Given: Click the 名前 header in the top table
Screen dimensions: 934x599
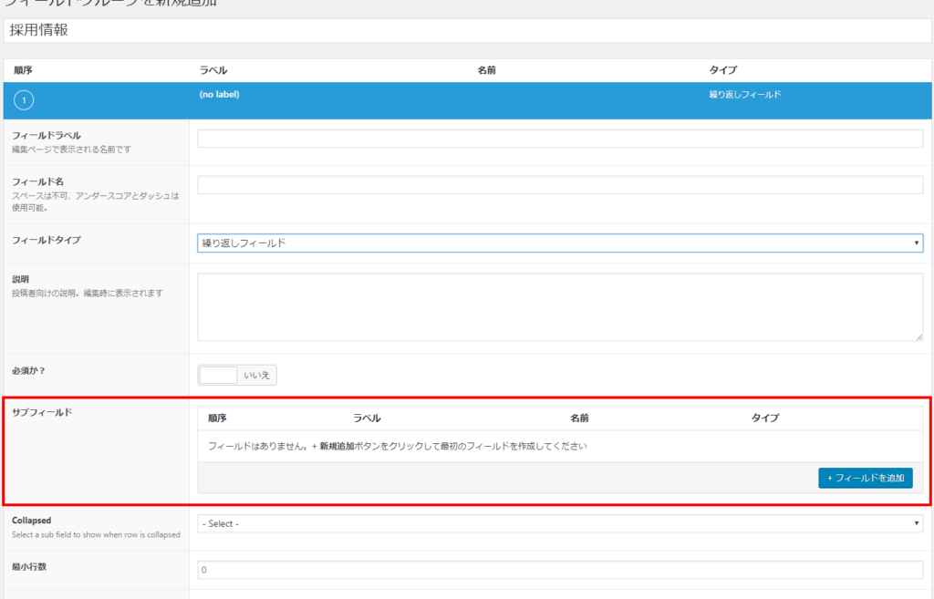Looking at the screenshot, I should 486,70.
